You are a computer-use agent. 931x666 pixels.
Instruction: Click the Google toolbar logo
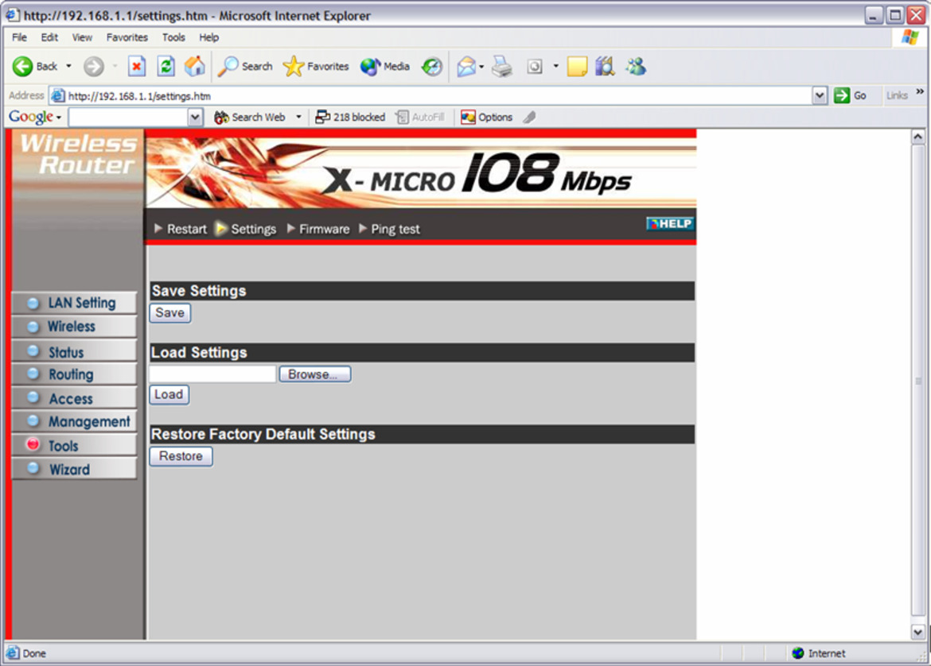31,117
